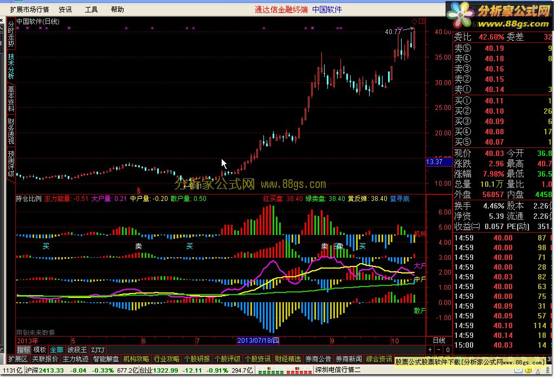
Task: Select the 模板 tab below chart
Action: tap(40, 350)
